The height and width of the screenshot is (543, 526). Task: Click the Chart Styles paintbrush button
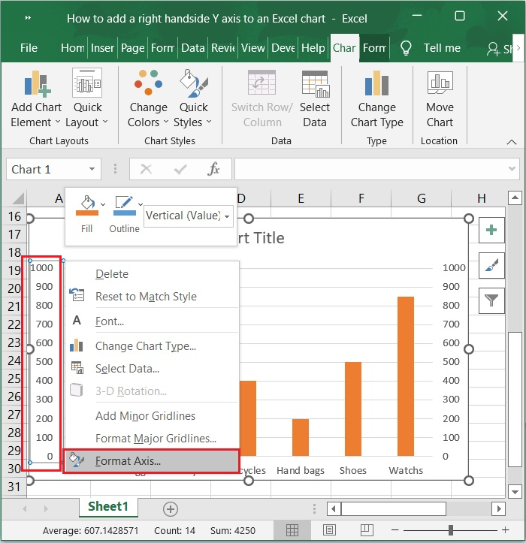point(491,265)
